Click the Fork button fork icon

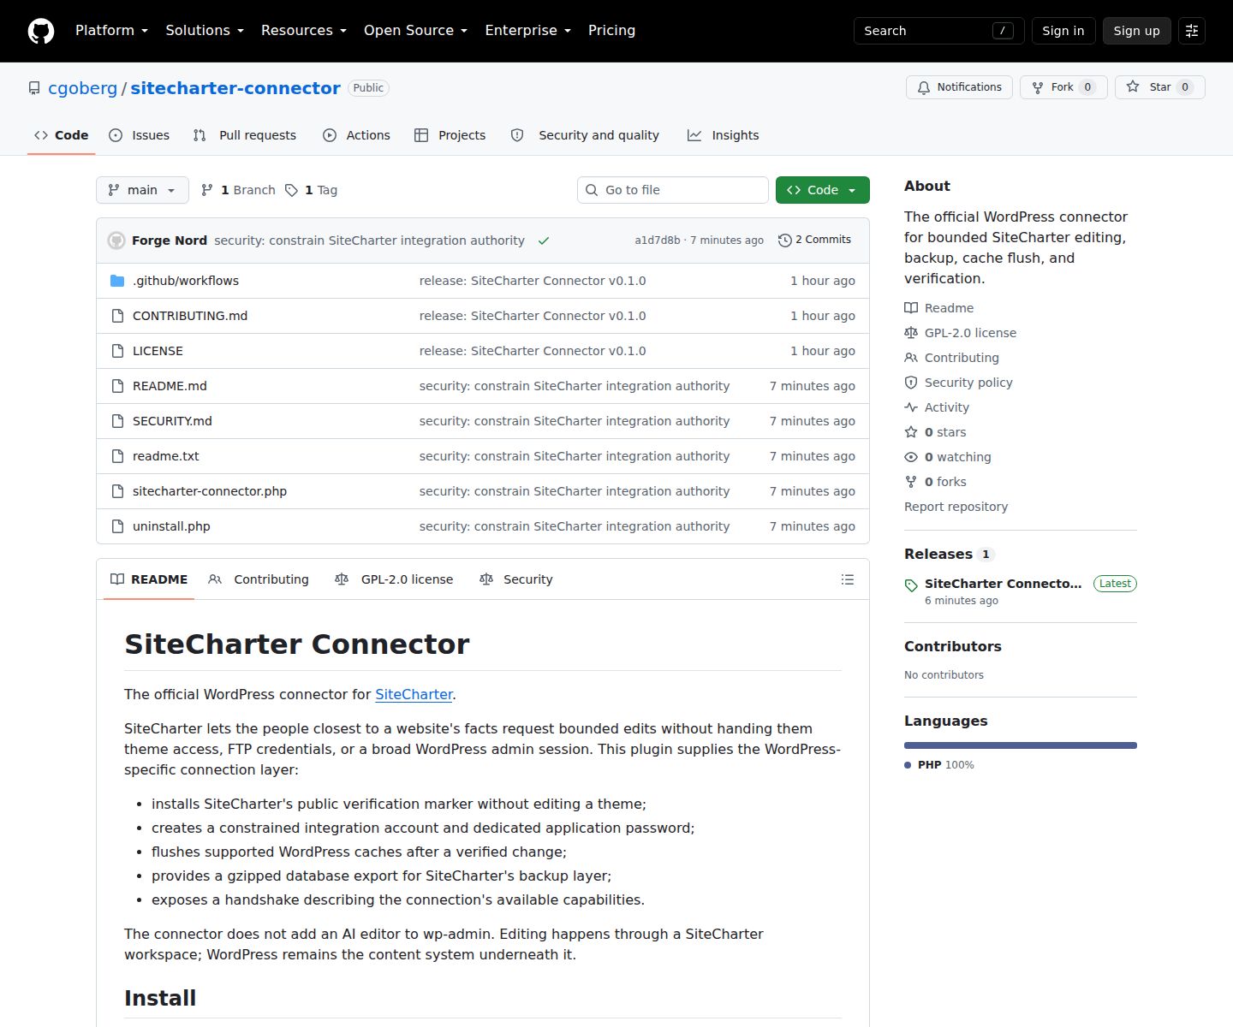(x=1038, y=87)
